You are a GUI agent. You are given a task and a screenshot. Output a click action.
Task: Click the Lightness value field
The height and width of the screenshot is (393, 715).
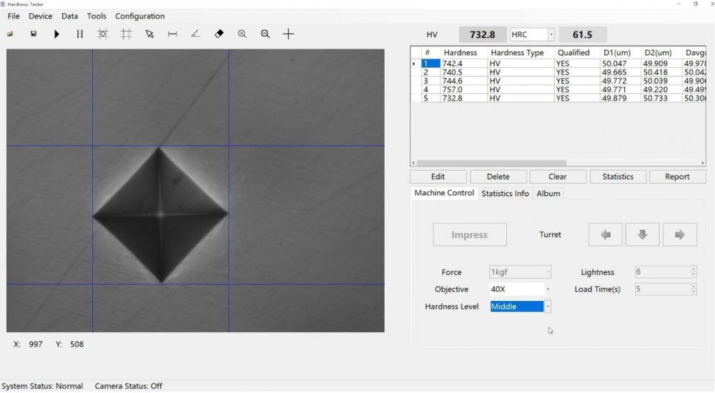tap(663, 272)
